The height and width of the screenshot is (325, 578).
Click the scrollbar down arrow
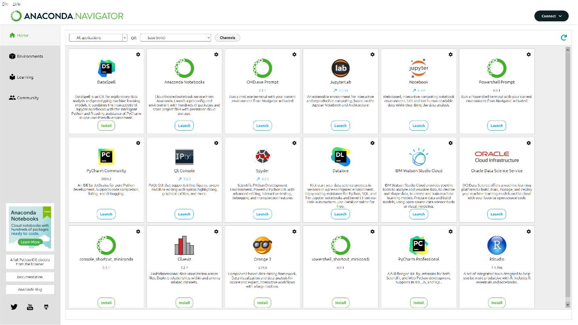tap(568, 305)
